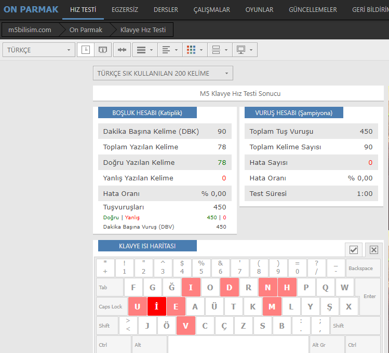Click the highlighted V key
This screenshot has height=353, width=389.
(x=186, y=326)
